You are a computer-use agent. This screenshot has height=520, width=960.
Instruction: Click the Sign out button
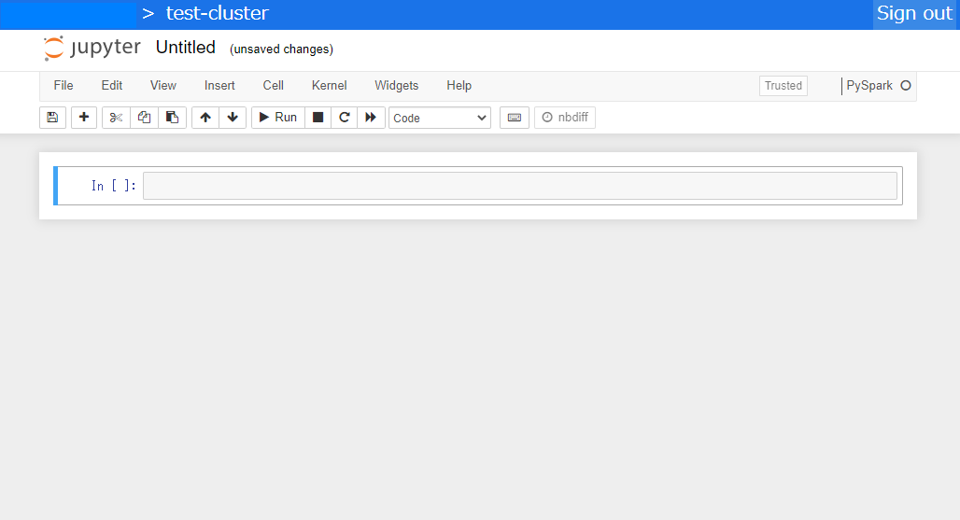coord(914,13)
